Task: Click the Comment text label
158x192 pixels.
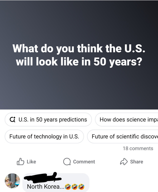Action: pyautogui.click(x=84, y=162)
